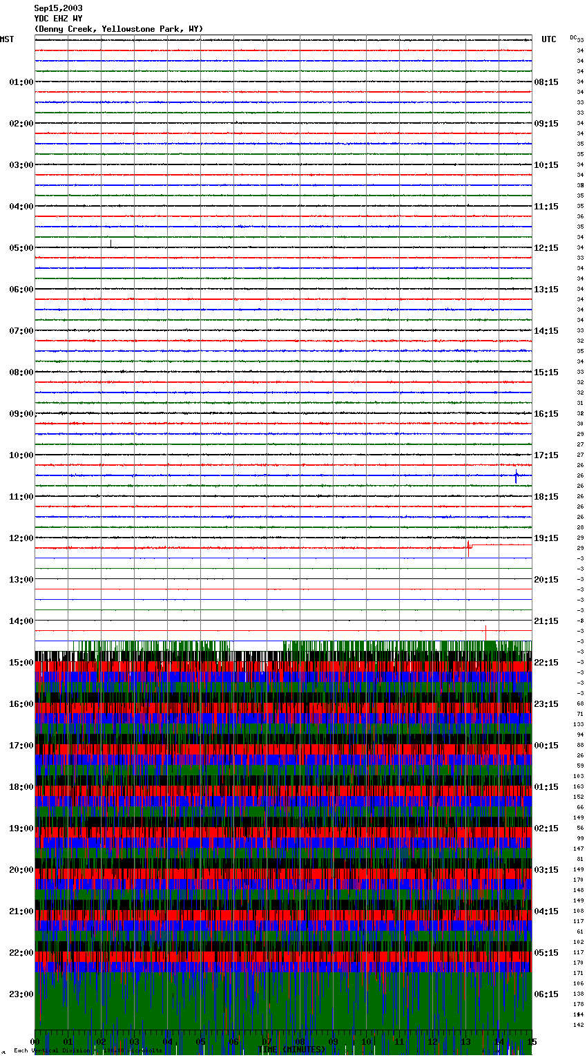The height and width of the screenshot is (1060, 587).
Task: Select the 22:00 MST hour label
Action: coord(21,953)
